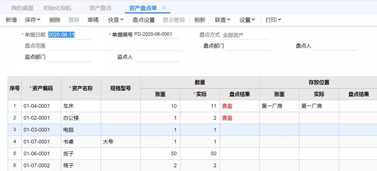Click the 草稿 toolbar button
The height and width of the screenshot is (171, 377).
pos(93,20)
